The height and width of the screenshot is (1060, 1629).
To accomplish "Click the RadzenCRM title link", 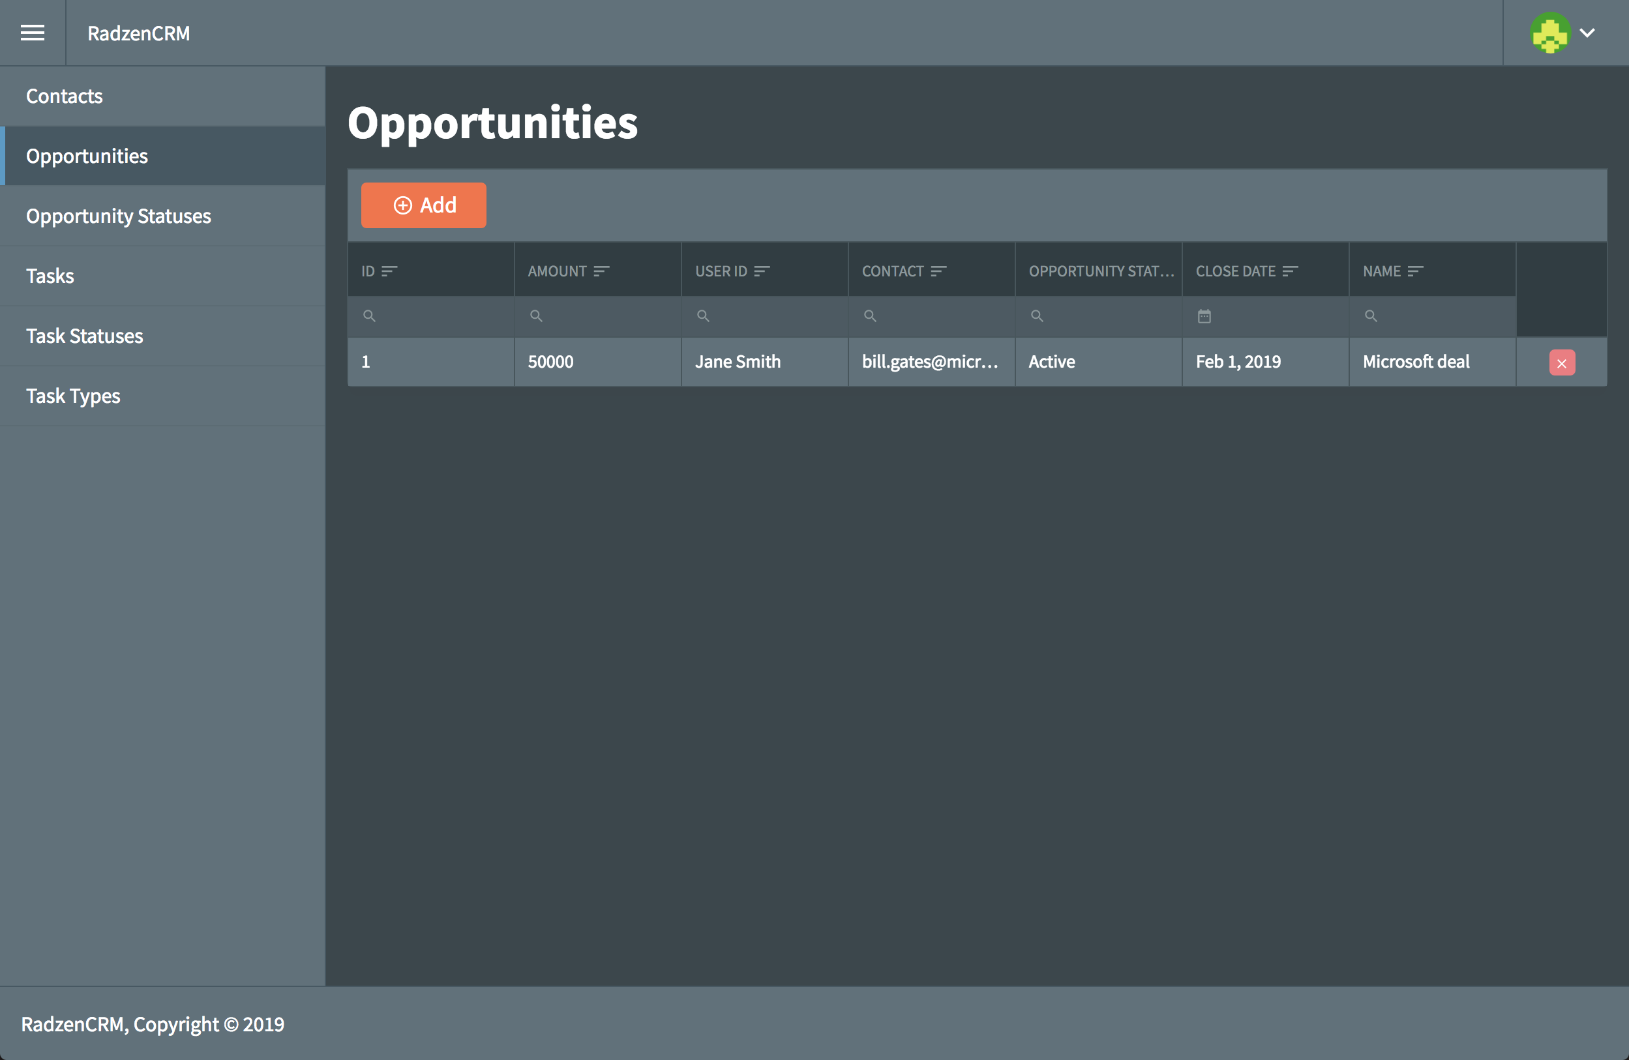I will click(x=139, y=33).
